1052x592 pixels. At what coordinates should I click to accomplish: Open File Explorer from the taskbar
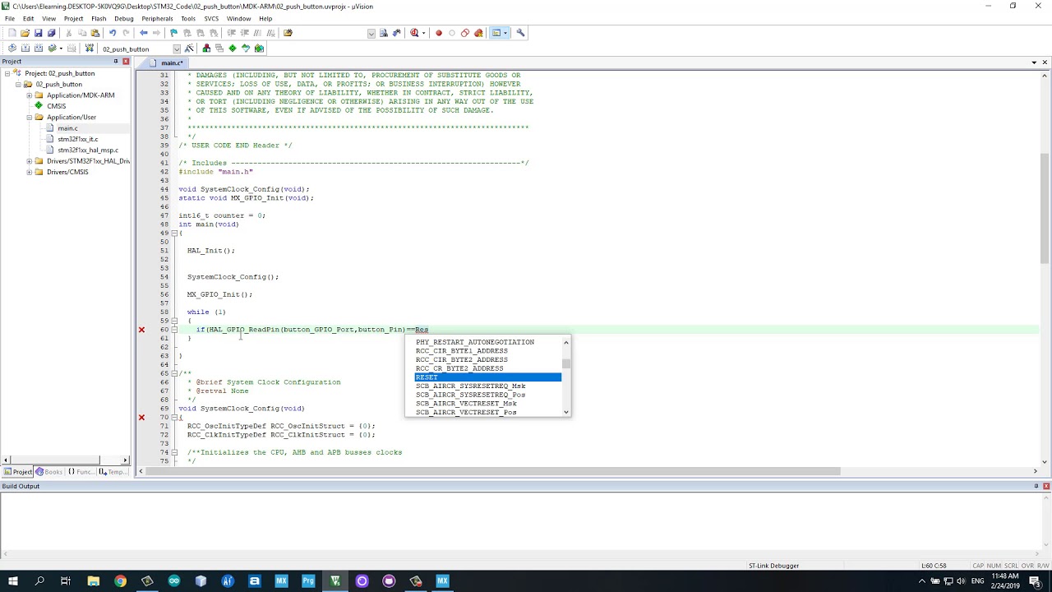[x=93, y=581]
